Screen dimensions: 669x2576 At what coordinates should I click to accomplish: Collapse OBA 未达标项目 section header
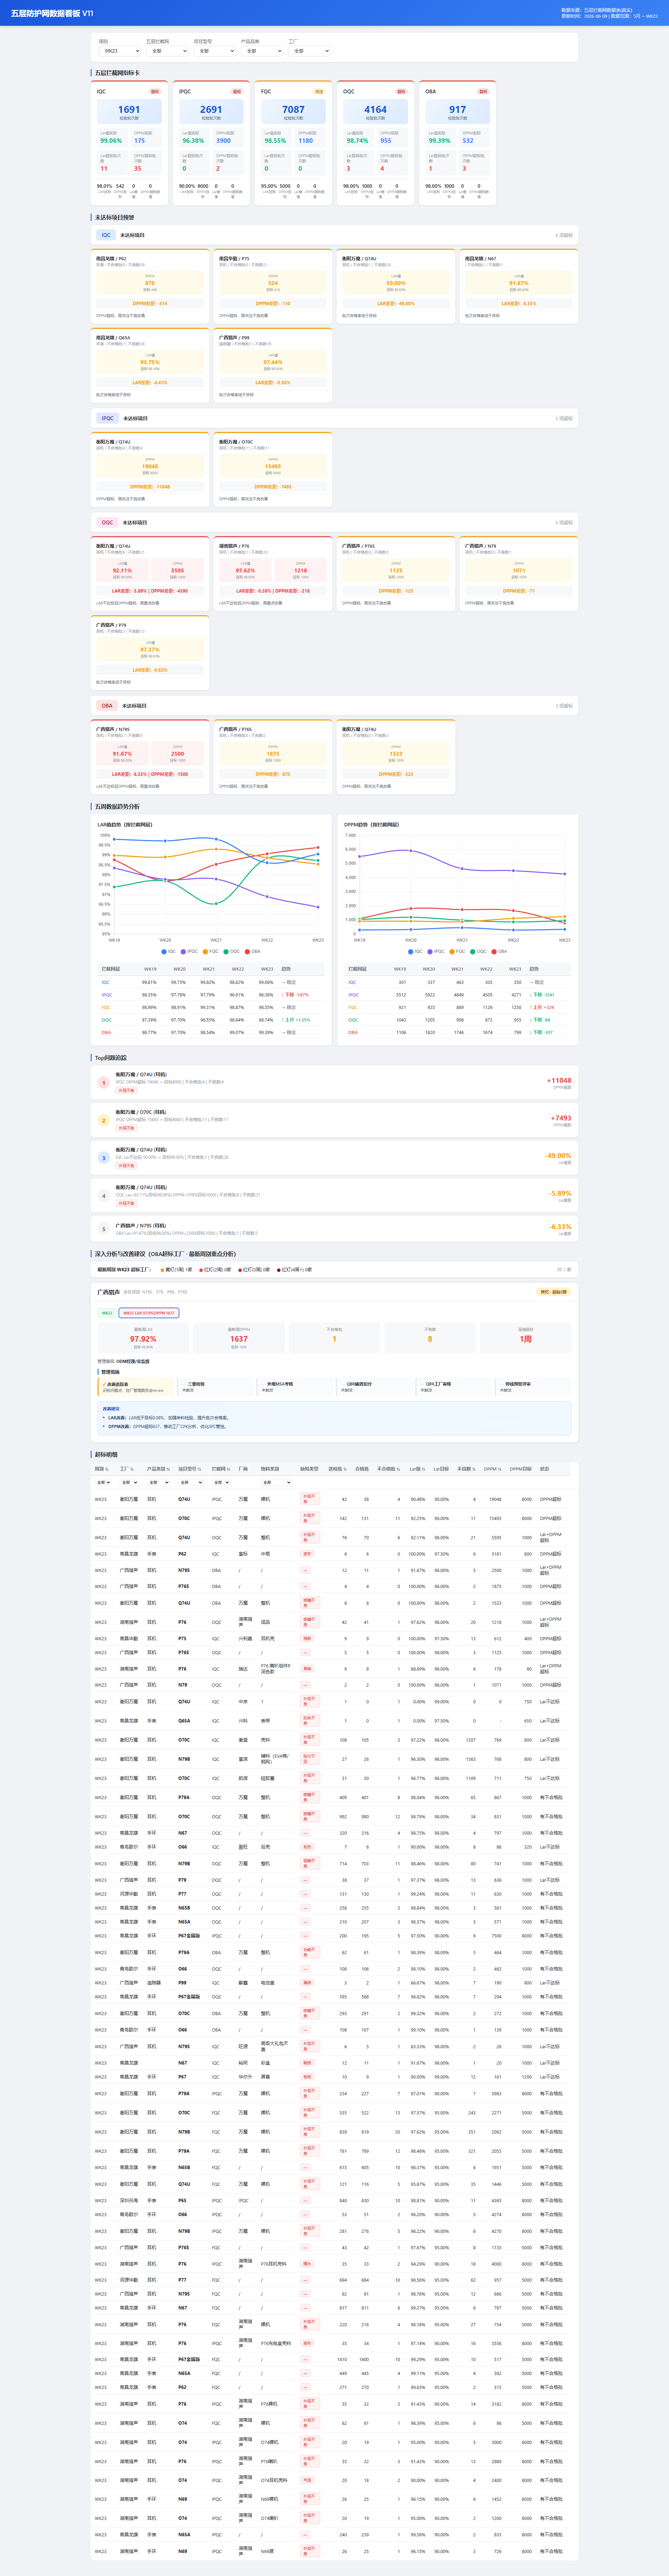tap(334, 705)
